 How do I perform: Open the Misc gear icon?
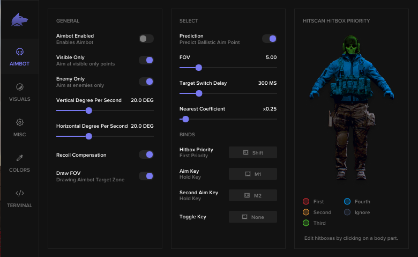(20, 122)
